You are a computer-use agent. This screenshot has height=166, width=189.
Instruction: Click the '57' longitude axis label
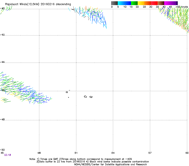coord(150,153)
